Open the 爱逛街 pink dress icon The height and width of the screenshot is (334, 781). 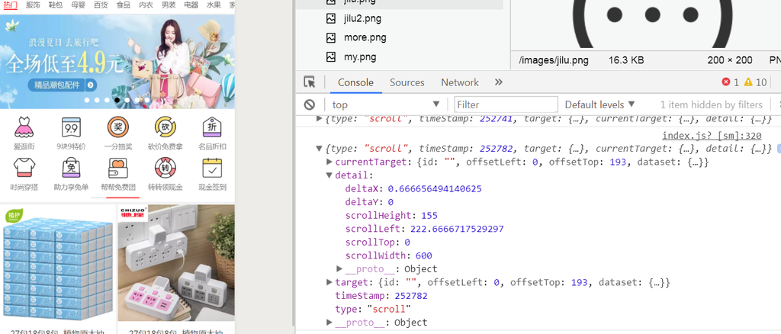coord(24,127)
